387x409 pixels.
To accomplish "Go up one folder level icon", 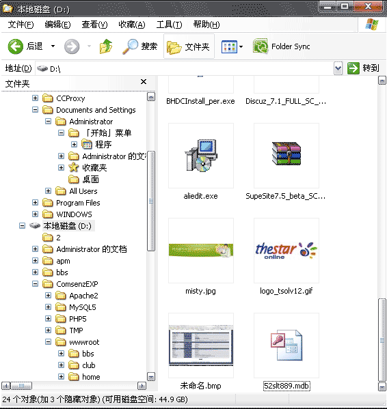I will [x=106, y=46].
